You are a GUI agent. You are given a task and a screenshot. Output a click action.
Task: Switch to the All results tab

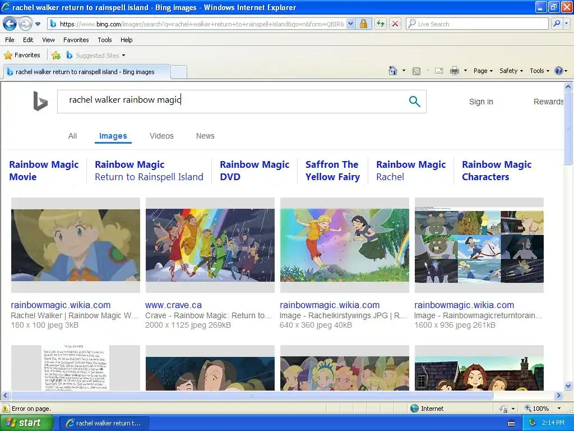(x=72, y=136)
